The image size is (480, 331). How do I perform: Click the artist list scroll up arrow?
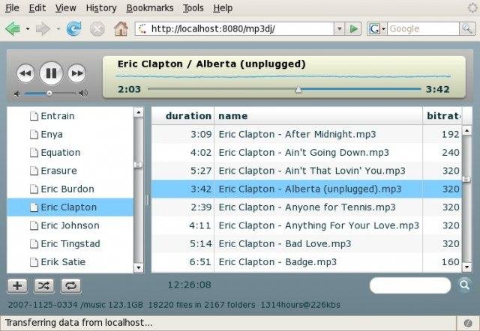[138, 112]
